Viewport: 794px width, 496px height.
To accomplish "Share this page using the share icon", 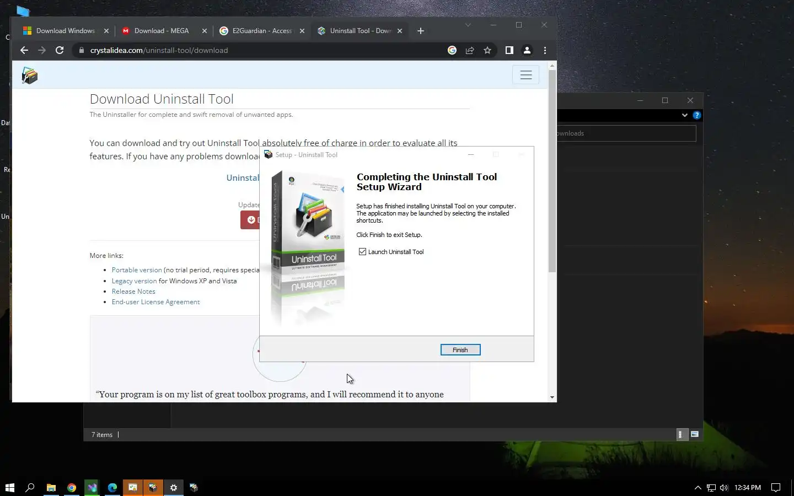I will (470, 50).
